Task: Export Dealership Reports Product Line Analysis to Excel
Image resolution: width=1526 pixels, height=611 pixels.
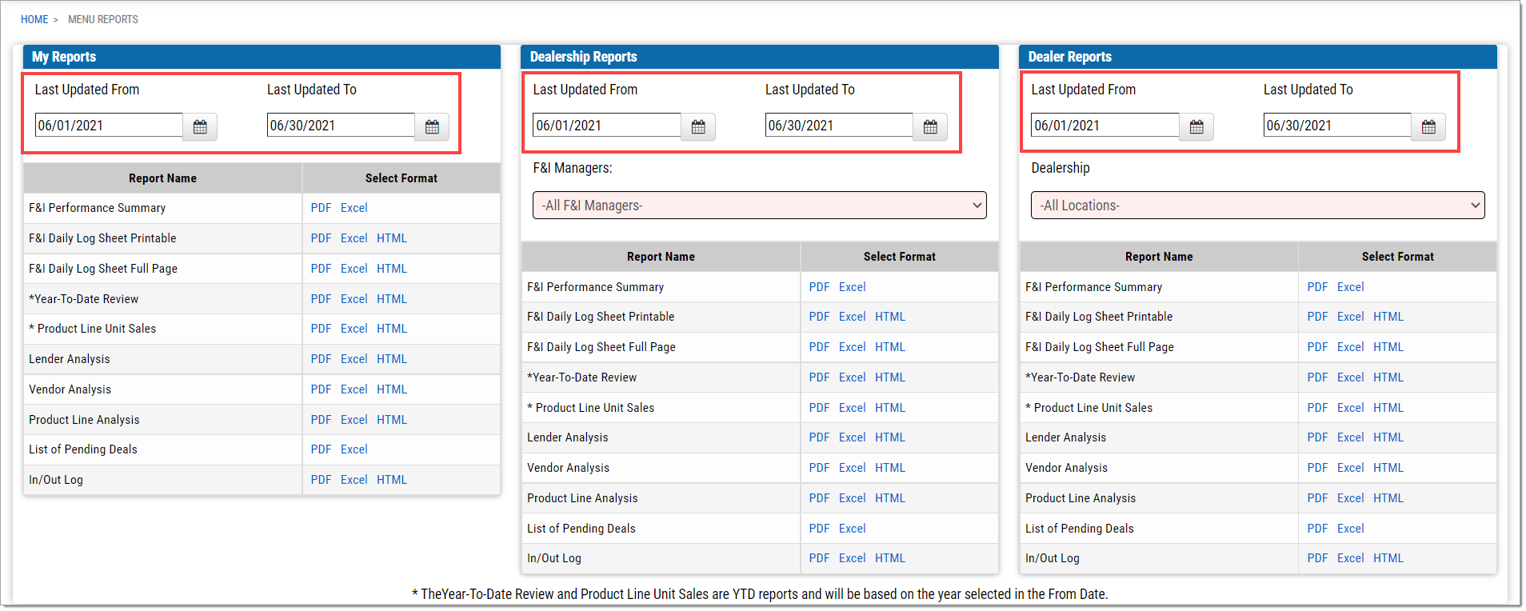Action: click(x=853, y=498)
